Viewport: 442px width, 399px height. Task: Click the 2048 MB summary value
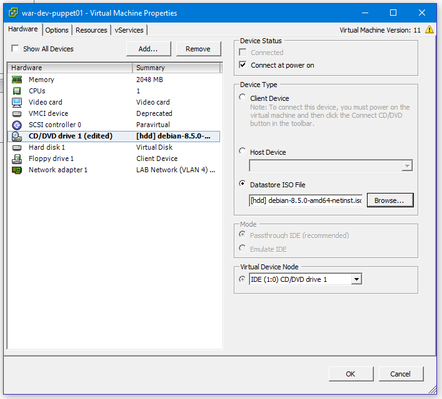click(149, 80)
